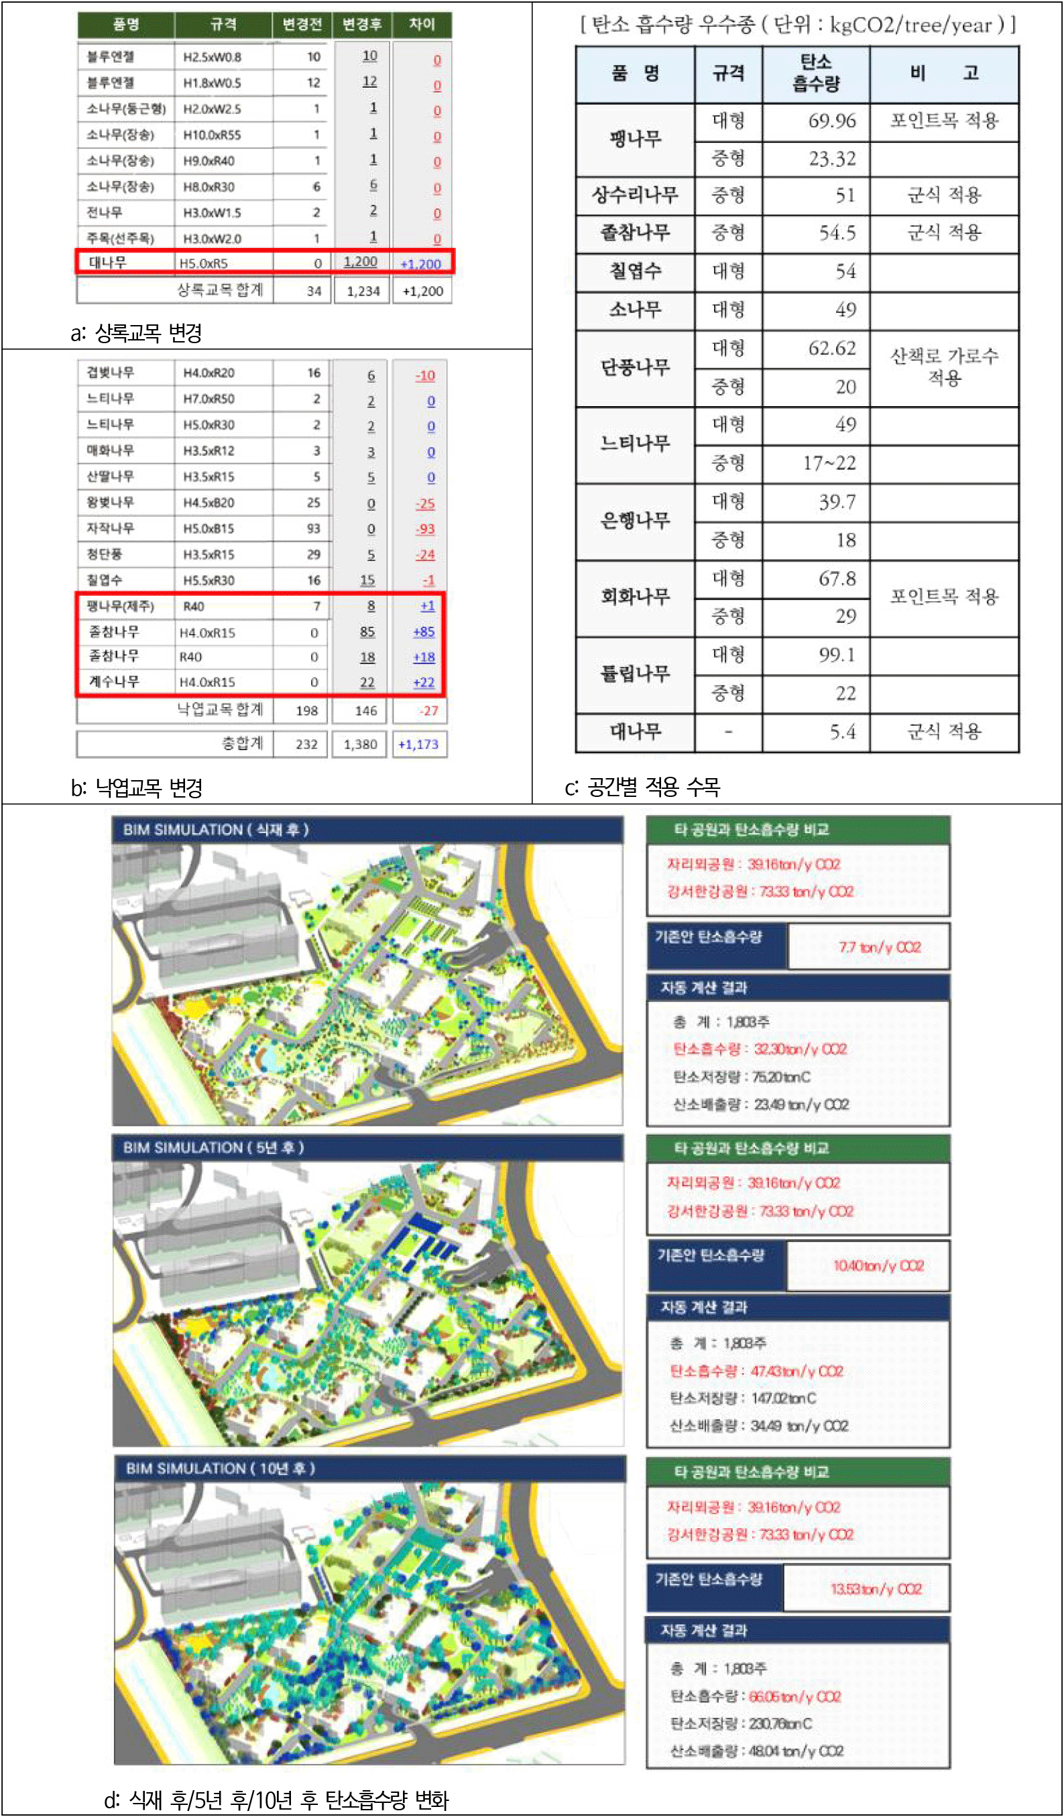Image resolution: width=1064 pixels, height=1817 pixels.
Task: Select the 팽나무 species cell
Action: tap(635, 139)
